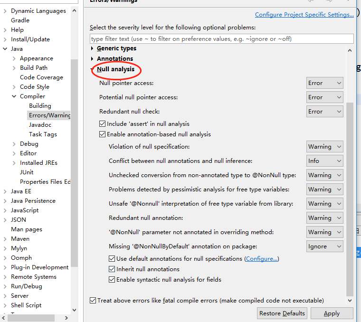The image size is (361, 322).
Task: Select Remote Systems preference category
Action: 34,277
